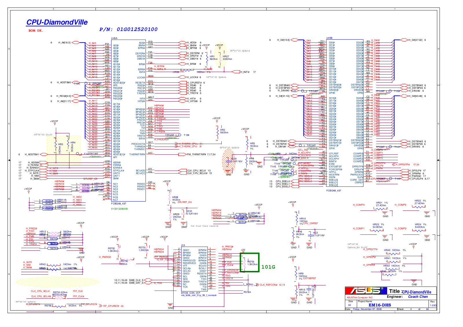Click the H_DPRSTP# 17,34 port label
Screen dimensions: 463x327
[x=407, y=165]
